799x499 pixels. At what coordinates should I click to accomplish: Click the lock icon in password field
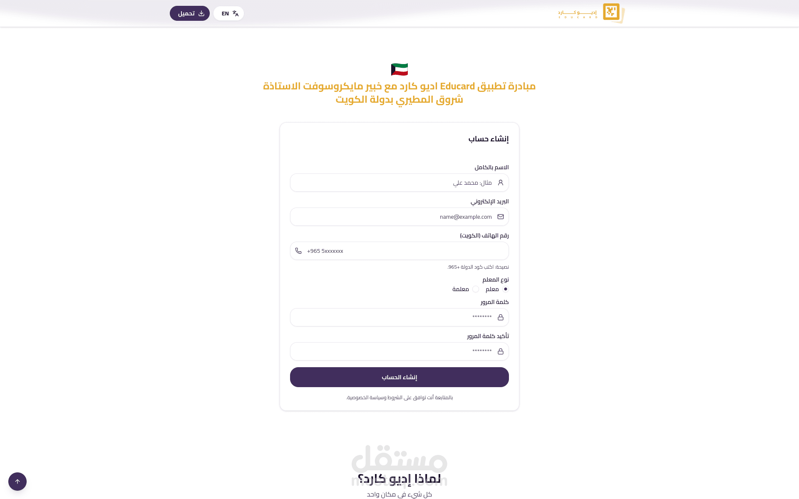501,317
